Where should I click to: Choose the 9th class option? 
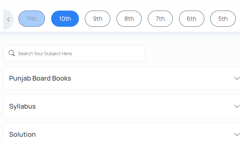[97, 19]
